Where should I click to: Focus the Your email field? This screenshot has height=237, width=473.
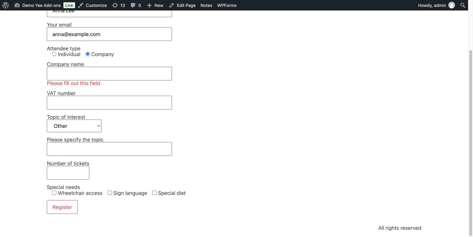(x=109, y=34)
